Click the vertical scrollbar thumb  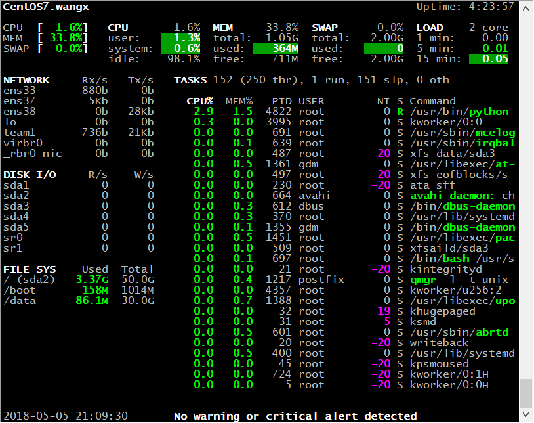point(525,393)
